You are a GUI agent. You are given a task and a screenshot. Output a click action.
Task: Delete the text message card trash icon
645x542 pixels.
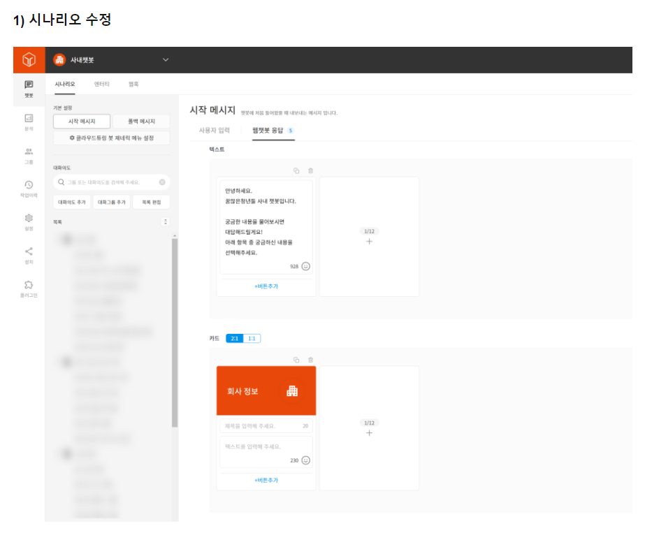[x=310, y=170]
